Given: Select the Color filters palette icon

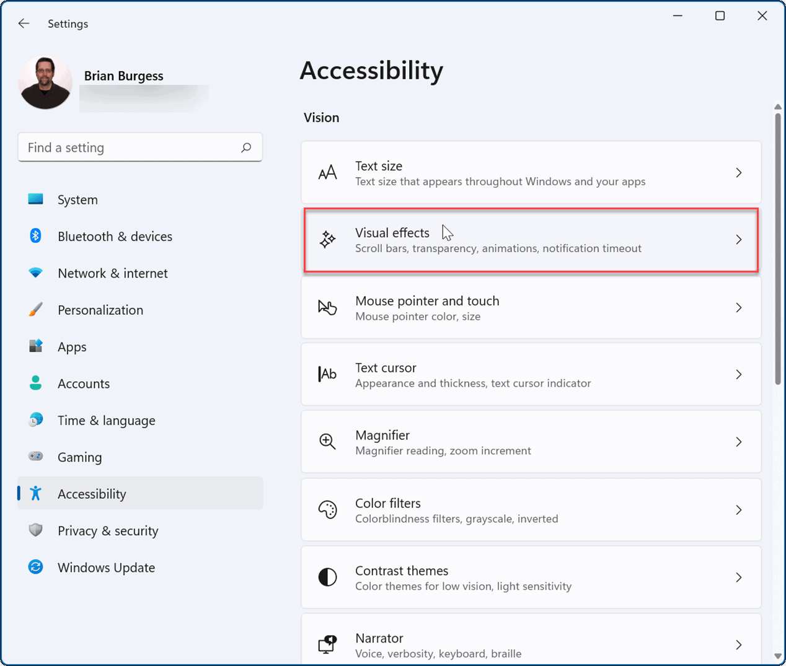Looking at the screenshot, I should point(327,509).
